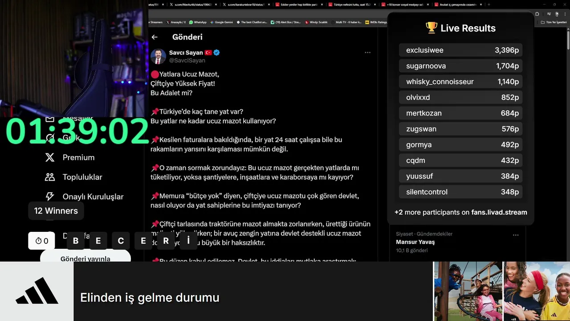Screen dimensions: 570x321
Task: Switch to the x.com/Maviturkk browser tab
Action: pos(192,4)
